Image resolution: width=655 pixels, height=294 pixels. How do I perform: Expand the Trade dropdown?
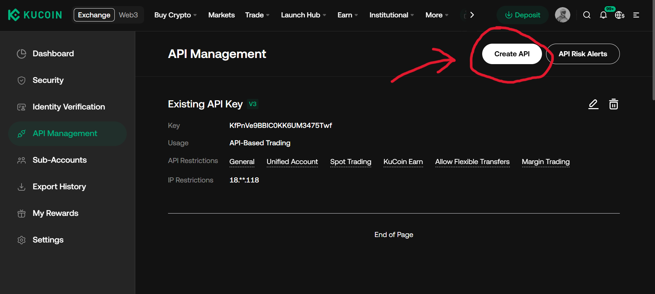[257, 15]
